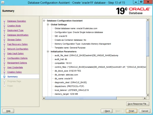Image resolution: width=153 pixels, height=115 pixels.
Task: Close the wizard window
Action: tap(148, 2)
